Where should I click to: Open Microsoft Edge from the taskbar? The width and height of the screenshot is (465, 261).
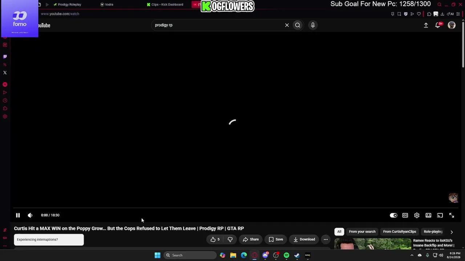pos(244,255)
